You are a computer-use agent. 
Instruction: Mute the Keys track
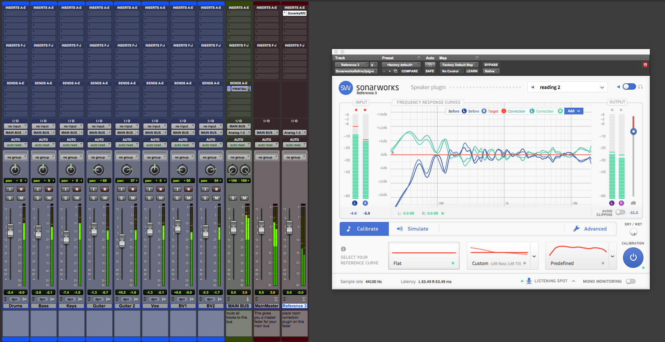[x=77, y=198]
